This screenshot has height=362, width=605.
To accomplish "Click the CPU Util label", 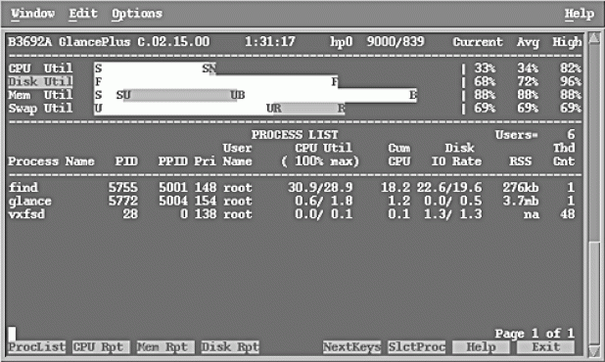I will [x=40, y=68].
